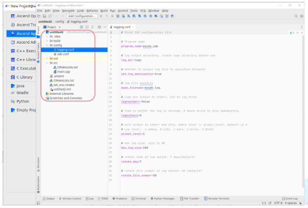Change UTF-8 file encoding in status bar
This screenshot has width=308, height=208.
pyautogui.click(x=278, y=203)
